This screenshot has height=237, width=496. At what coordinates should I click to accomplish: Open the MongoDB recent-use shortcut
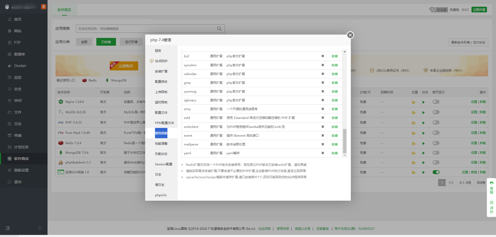click(116, 80)
